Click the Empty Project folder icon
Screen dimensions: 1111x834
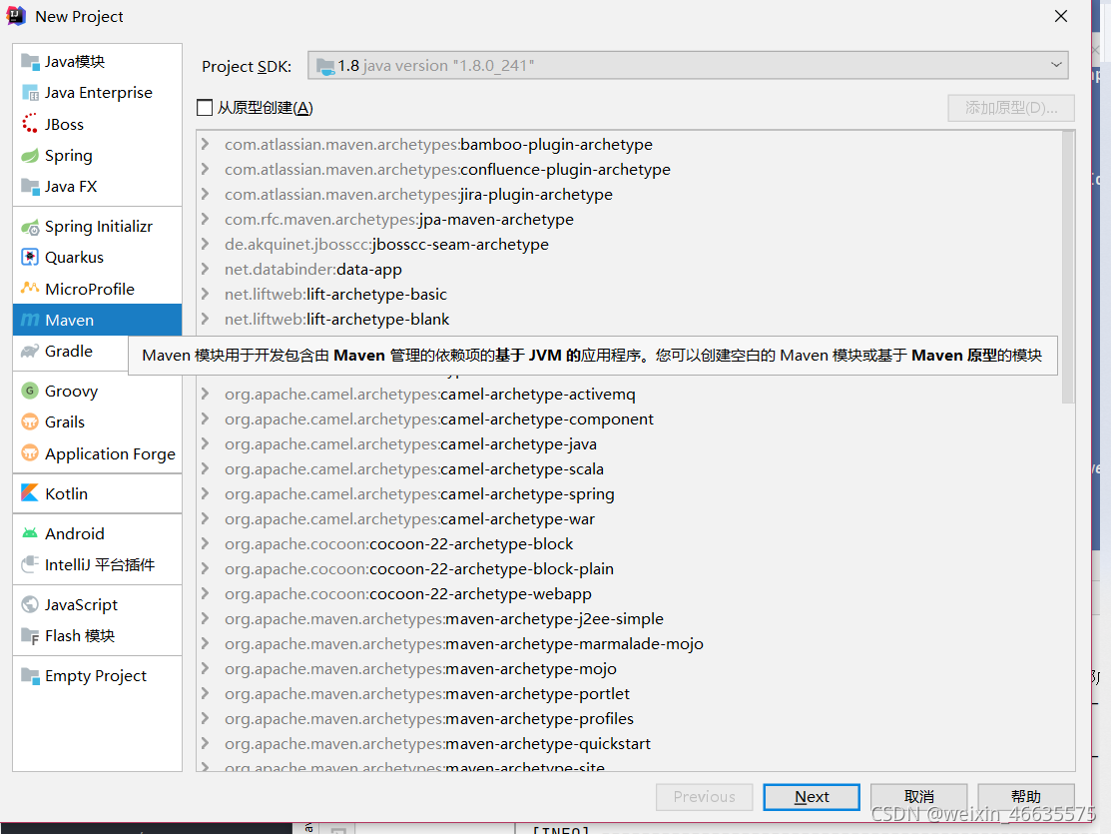tap(30, 676)
